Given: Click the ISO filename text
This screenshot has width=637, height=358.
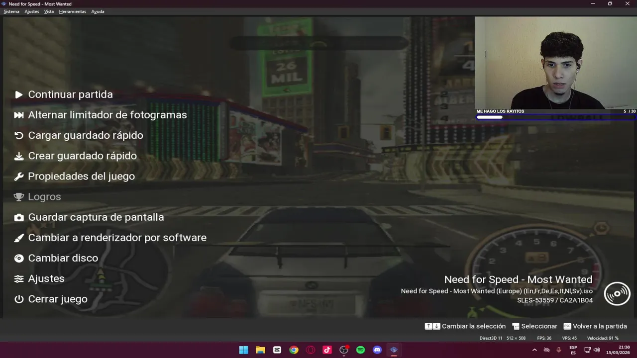Looking at the screenshot, I should [497, 291].
